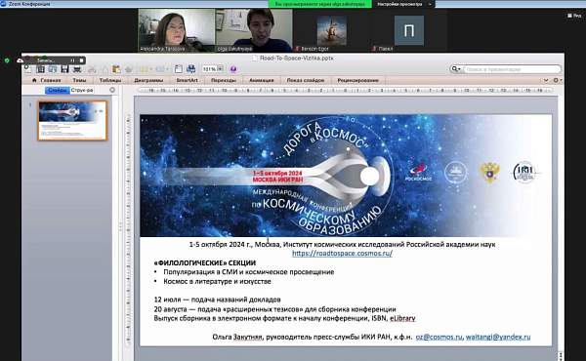The image size is (586, 361).
Task: Click the green Zoom encryption shield icon
Action: click(x=7, y=60)
